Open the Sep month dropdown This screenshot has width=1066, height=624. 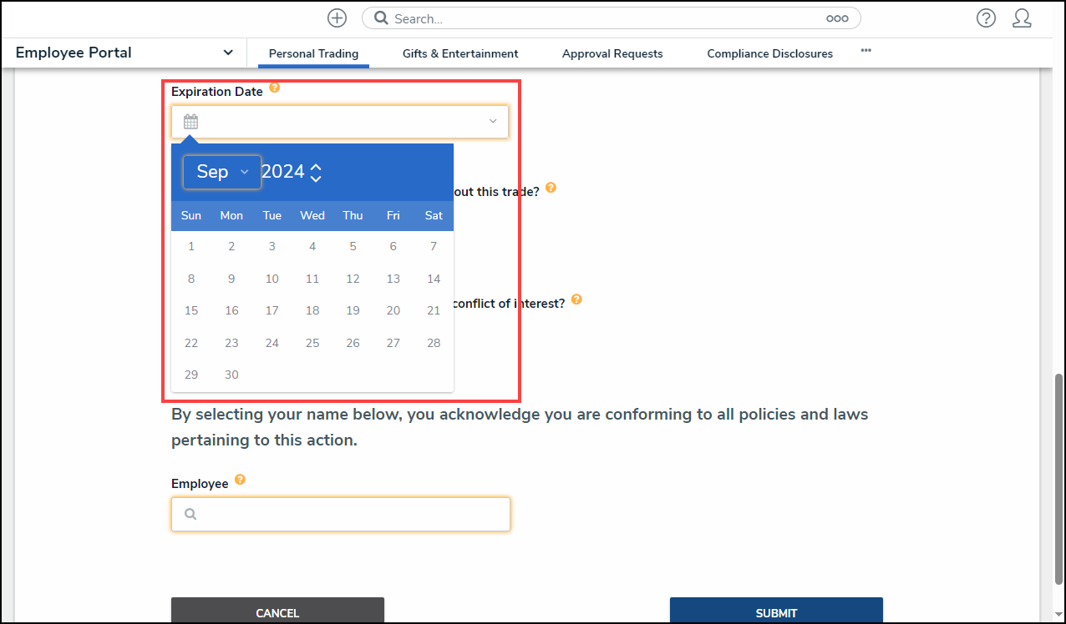[x=222, y=172]
